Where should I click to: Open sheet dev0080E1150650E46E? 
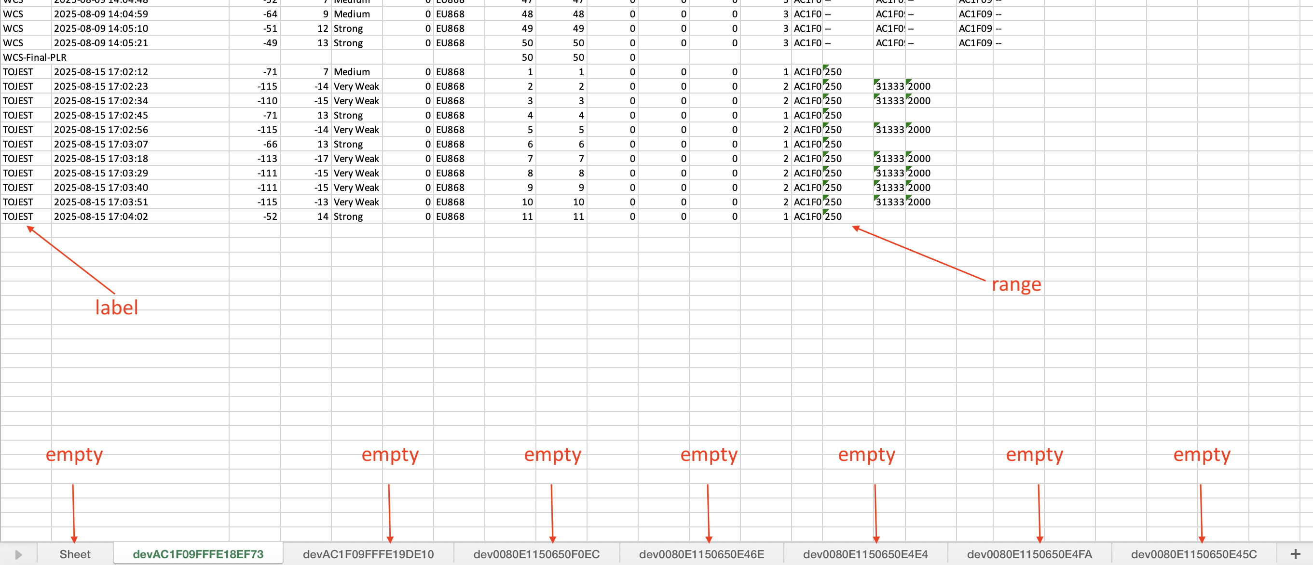coord(701,554)
